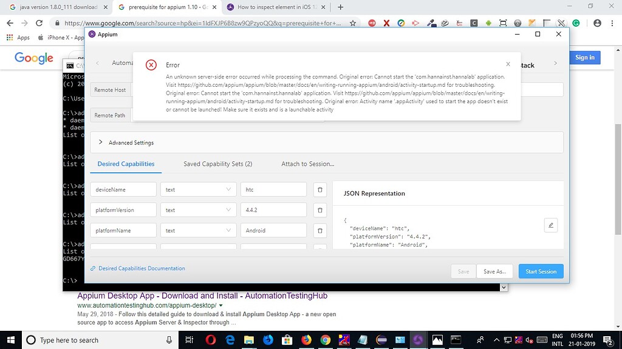Click the screenshot capture extension icon
Viewport: 622px width, 349px height.
(503, 23)
